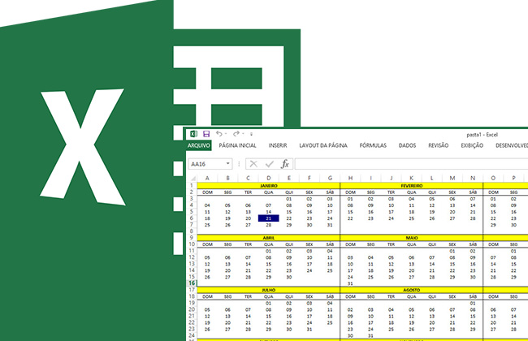The height and width of the screenshot is (341, 528).
Task: Switch to the EXIBIÇÃO tab
Action: pos(472,145)
